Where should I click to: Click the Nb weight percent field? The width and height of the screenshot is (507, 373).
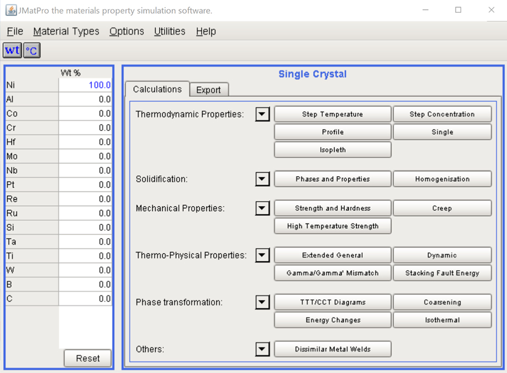coord(85,171)
